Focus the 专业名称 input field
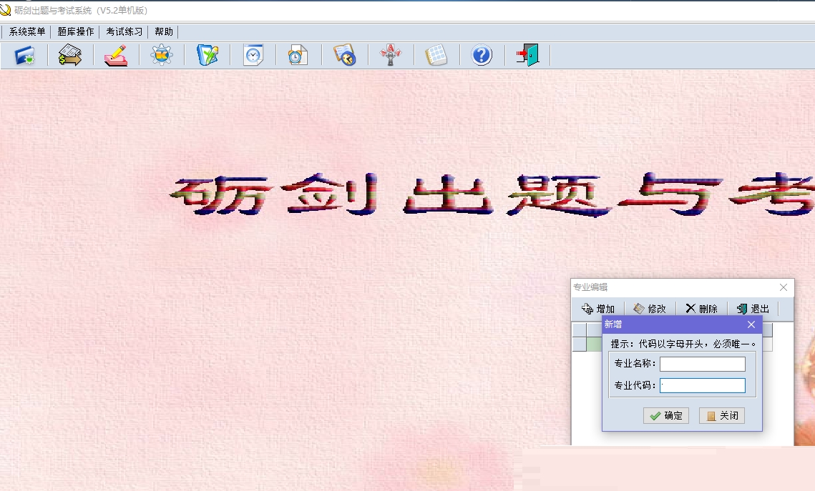 click(x=702, y=364)
